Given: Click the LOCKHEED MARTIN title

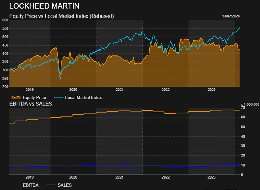Looking at the screenshot, I should 44,6.
